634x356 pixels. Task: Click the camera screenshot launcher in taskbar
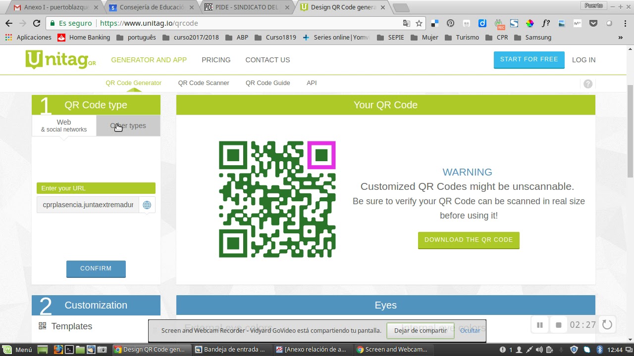pyautogui.click(x=102, y=350)
